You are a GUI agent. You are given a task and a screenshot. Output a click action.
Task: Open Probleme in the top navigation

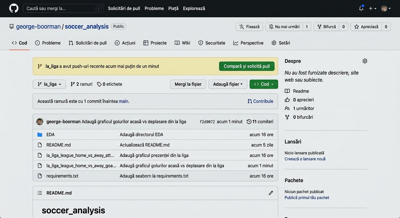pyautogui.click(x=154, y=9)
